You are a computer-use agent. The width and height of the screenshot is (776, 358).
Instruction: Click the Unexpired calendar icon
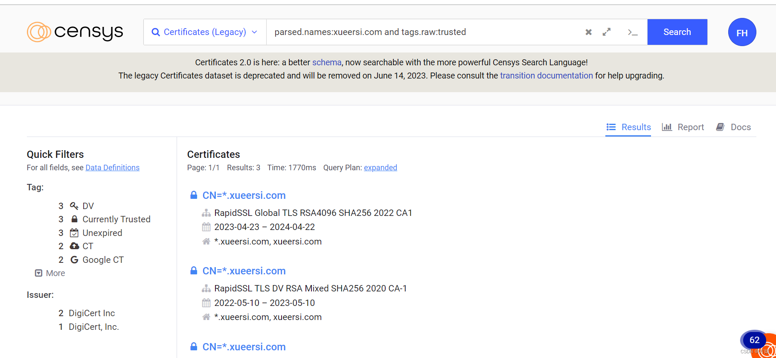click(x=74, y=233)
